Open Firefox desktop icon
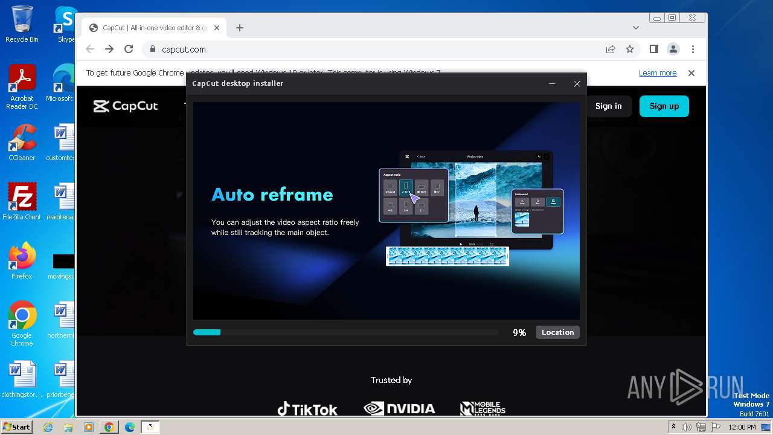773x435 pixels. (x=22, y=261)
